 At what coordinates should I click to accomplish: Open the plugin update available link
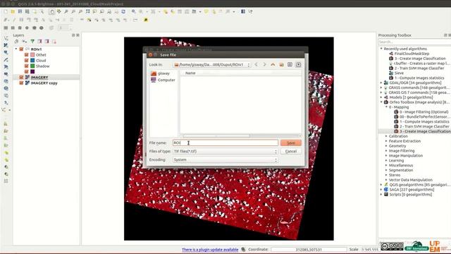pyautogui.click(x=210, y=250)
